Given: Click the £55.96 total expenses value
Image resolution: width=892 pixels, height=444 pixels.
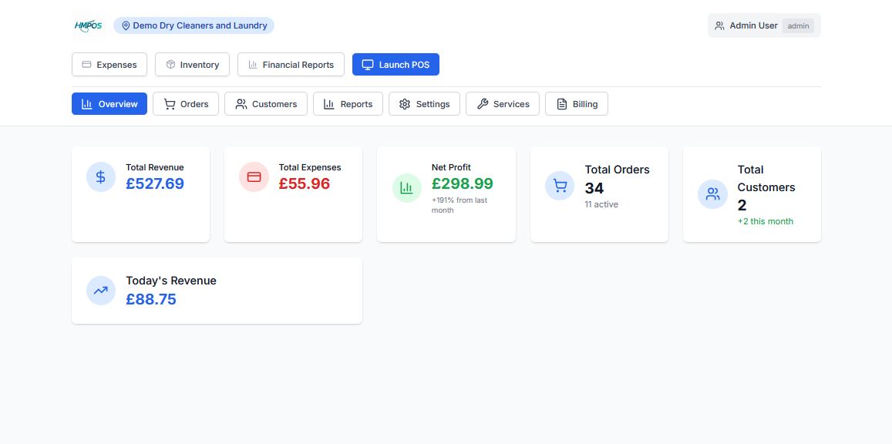Looking at the screenshot, I should (305, 183).
